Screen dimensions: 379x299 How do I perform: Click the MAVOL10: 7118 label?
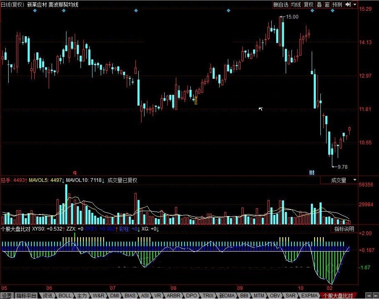(x=85, y=180)
